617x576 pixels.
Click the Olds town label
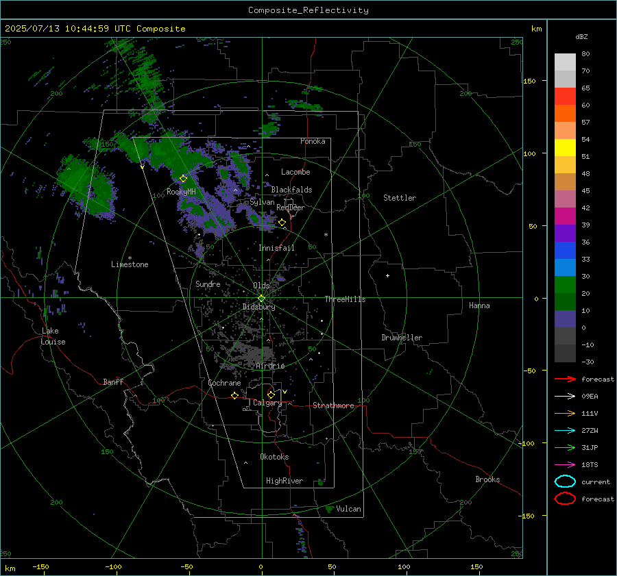click(261, 286)
